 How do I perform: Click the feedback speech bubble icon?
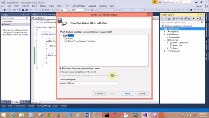point(160,2)
